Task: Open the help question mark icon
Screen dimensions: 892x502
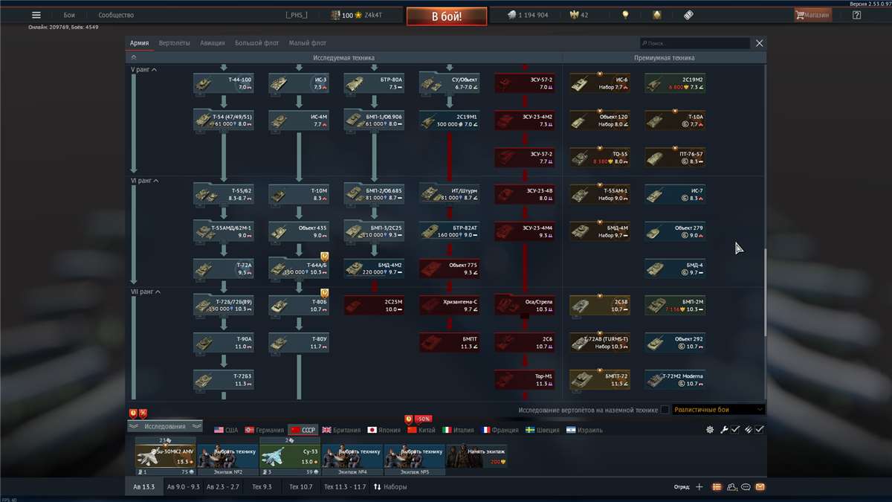Action: [856, 15]
